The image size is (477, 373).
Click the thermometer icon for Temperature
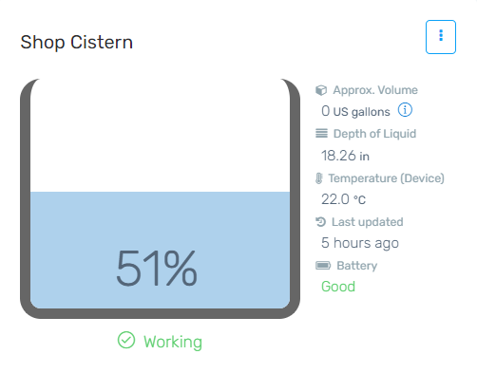tap(319, 178)
